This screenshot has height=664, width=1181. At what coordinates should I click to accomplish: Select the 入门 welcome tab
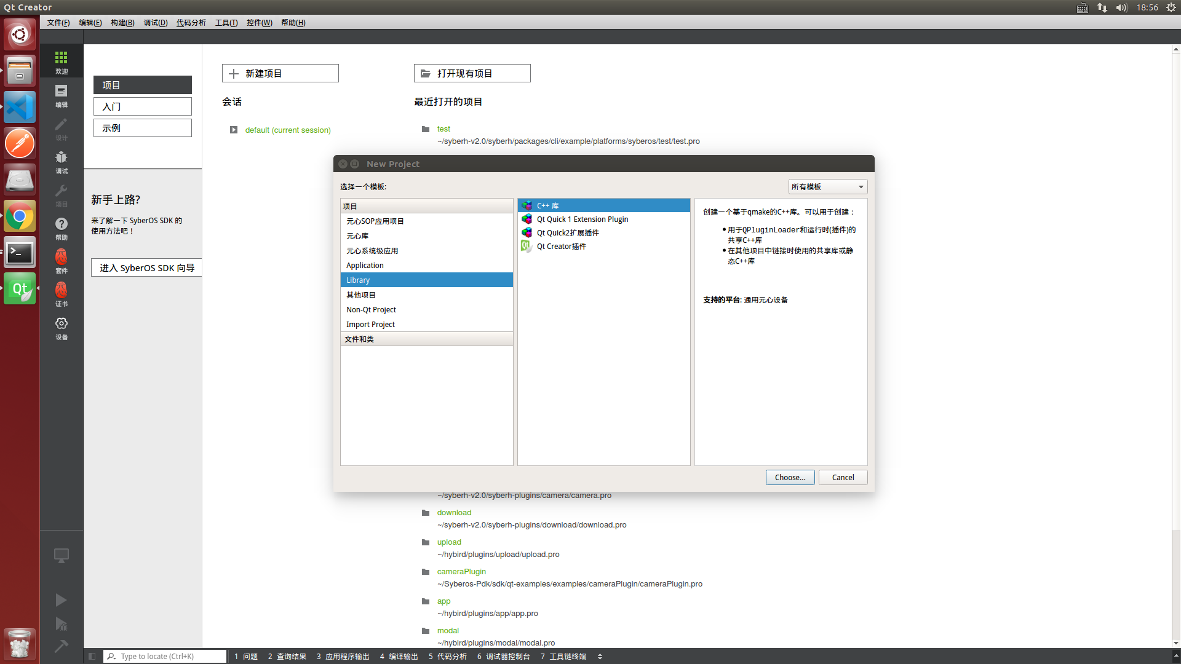[143, 106]
